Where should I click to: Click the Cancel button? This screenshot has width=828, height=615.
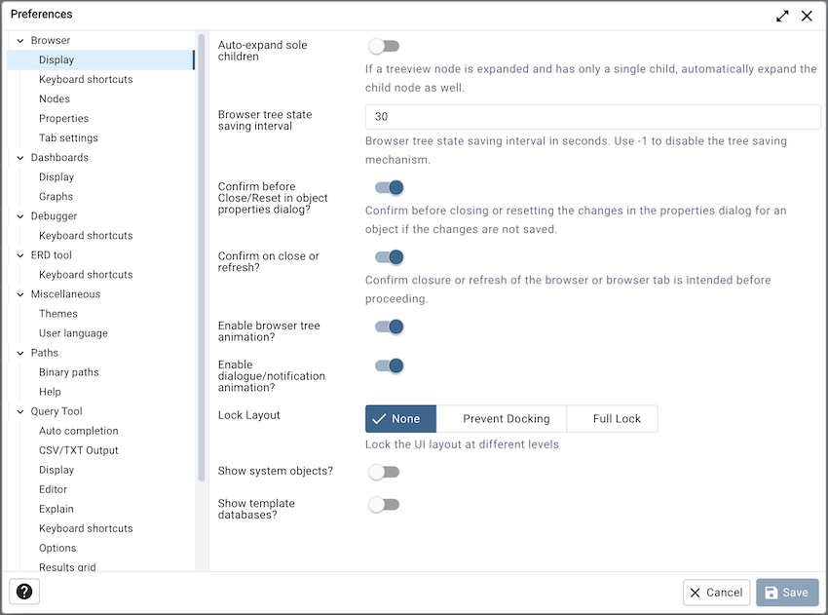pos(716,593)
